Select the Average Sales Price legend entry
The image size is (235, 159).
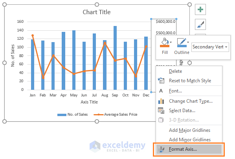(116, 115)
